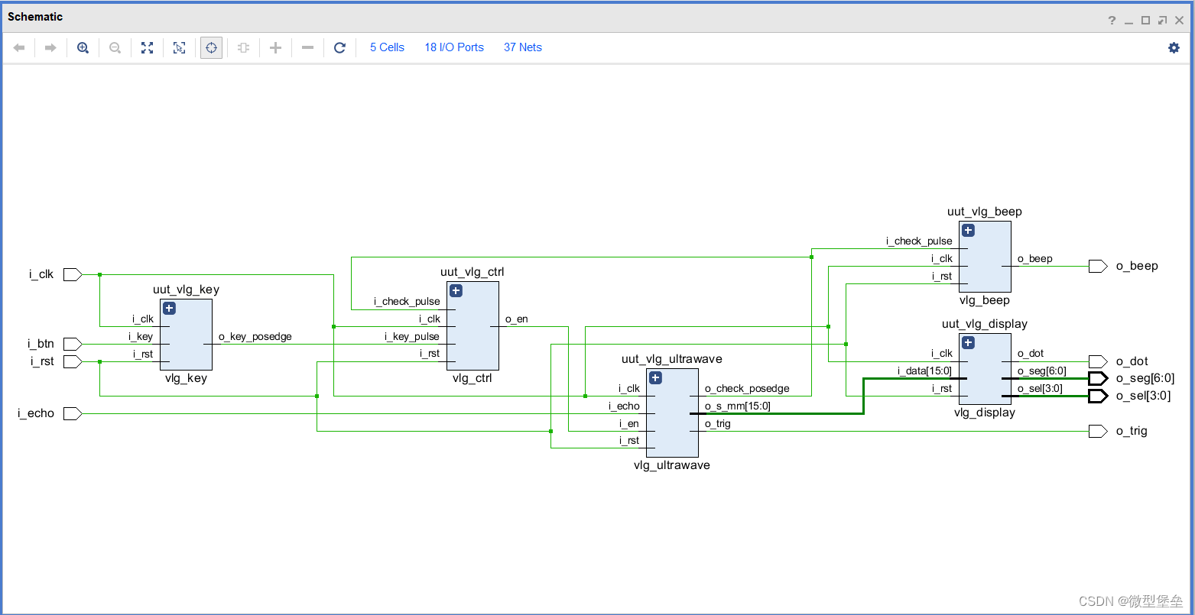This screenshot has height=615, width=1195.
Task: Click the o_check_posedge pin label
Action: point(747,389)
